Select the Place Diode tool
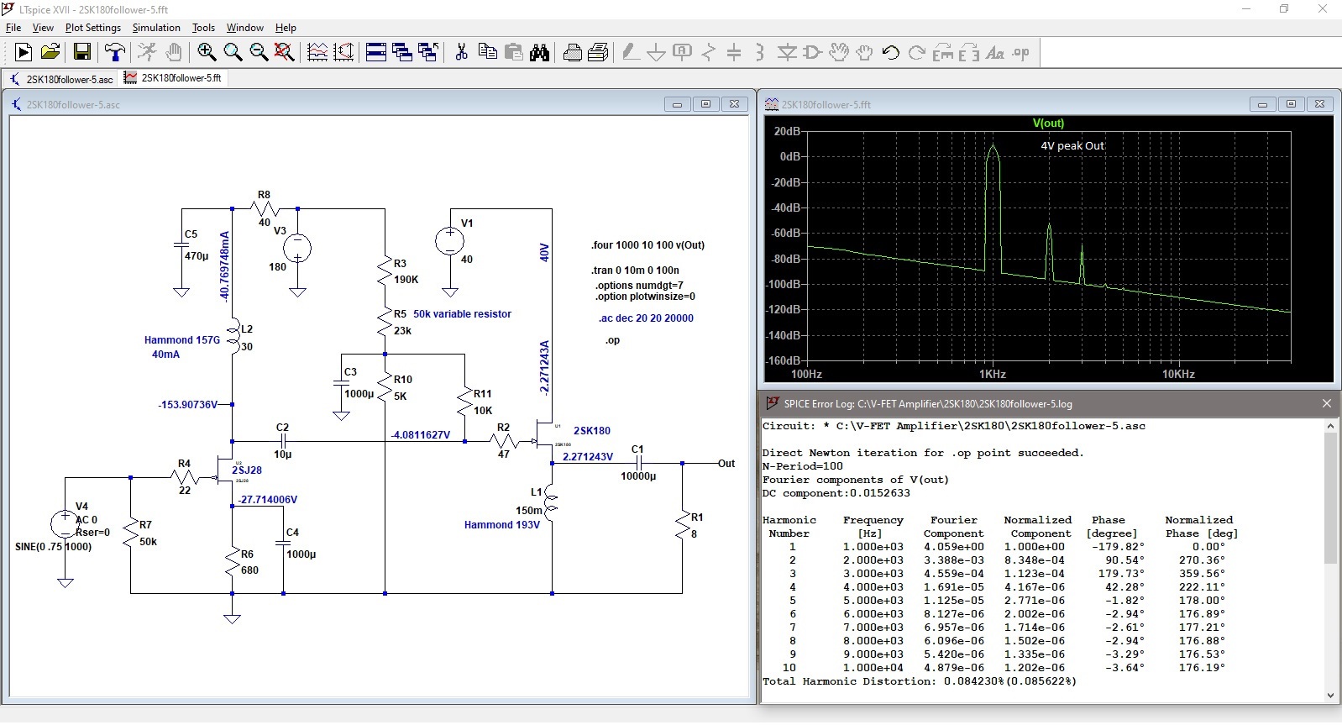The image size is (1342, 725). 786,52
